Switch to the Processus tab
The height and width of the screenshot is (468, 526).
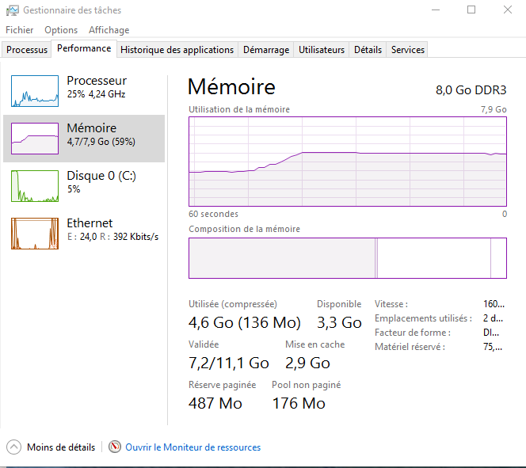click(27, 49)
